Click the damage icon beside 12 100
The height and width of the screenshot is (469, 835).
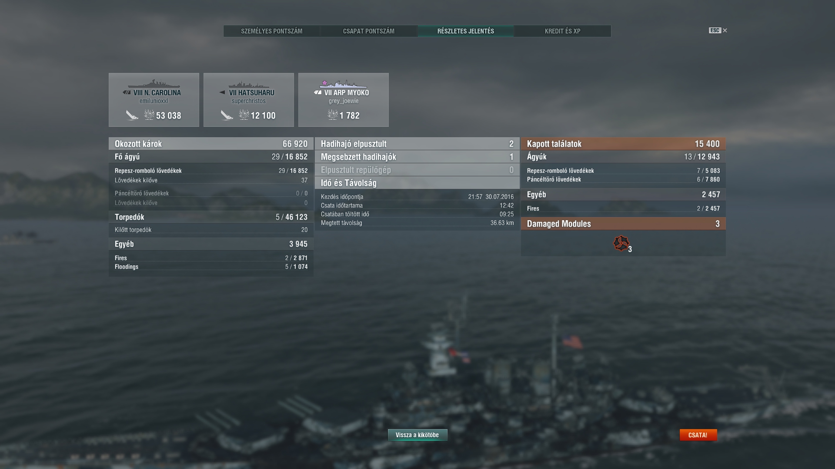point(244,115)
